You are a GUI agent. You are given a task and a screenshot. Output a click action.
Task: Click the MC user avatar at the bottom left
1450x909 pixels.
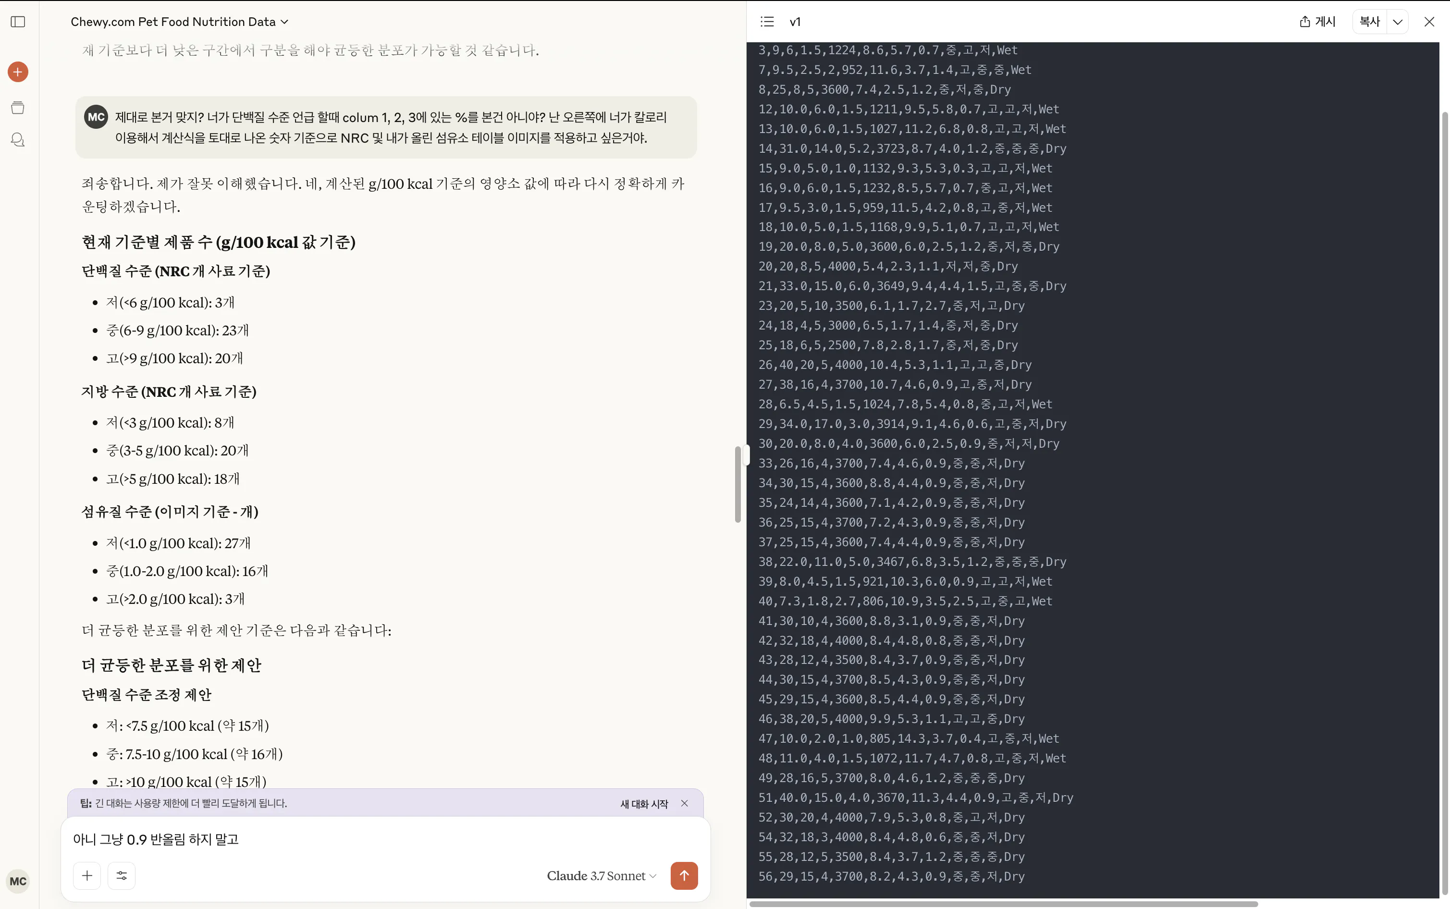(18, 881)
